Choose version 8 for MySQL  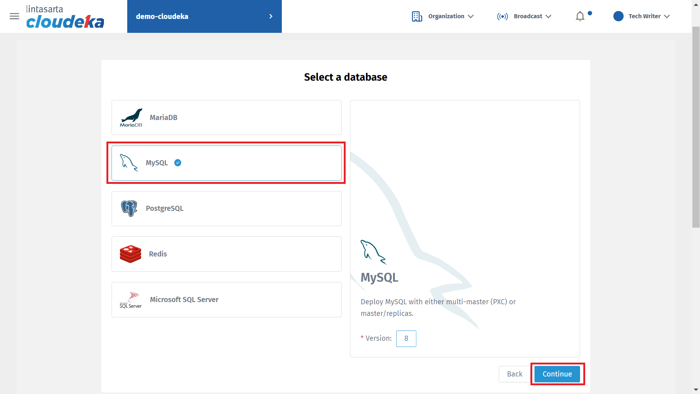pos(406,339)
